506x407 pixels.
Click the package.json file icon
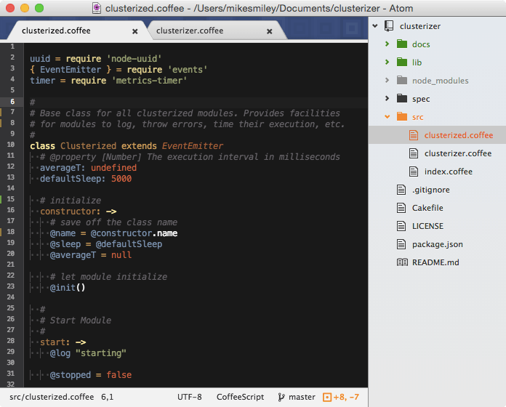[401, 244]
